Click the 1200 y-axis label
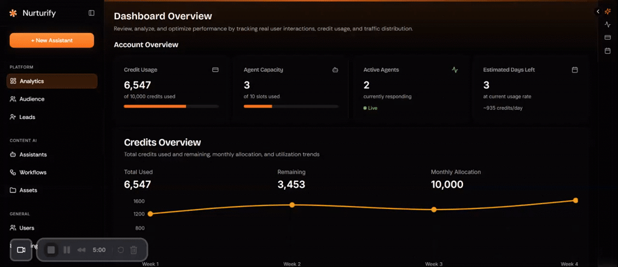 point(139,214)
